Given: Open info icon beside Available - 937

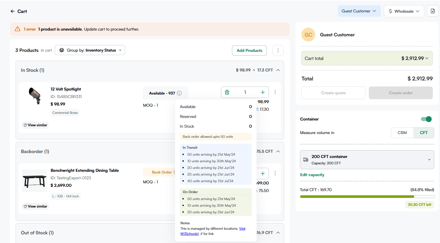Looking at the screenshot, I should (179, 93).
